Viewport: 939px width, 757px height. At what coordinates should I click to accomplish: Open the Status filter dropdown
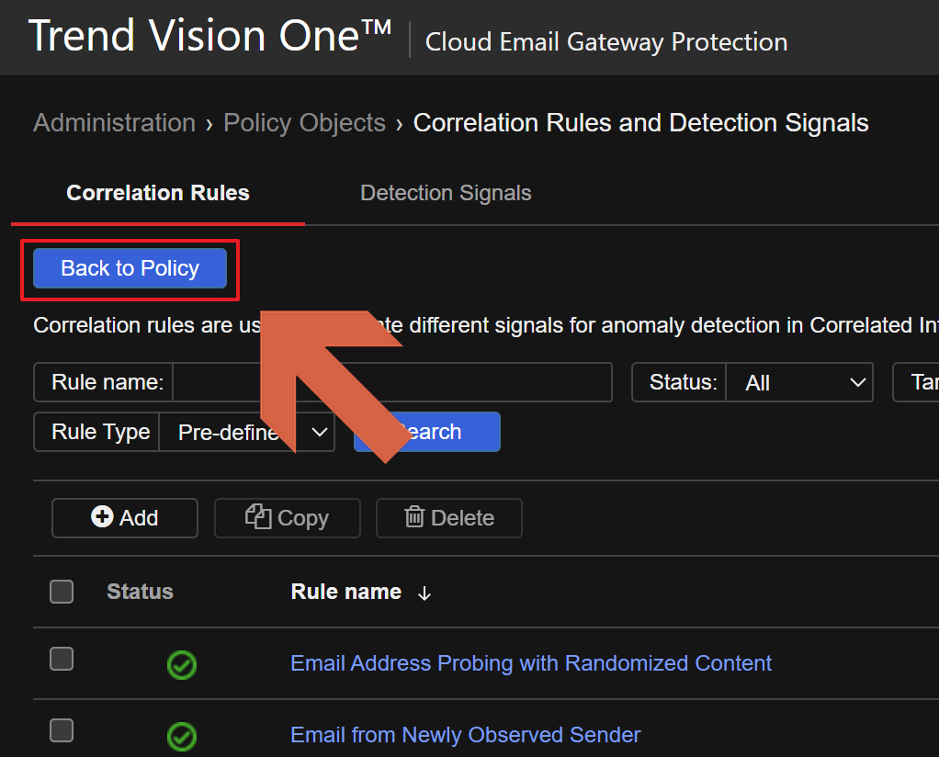(798, 382)
